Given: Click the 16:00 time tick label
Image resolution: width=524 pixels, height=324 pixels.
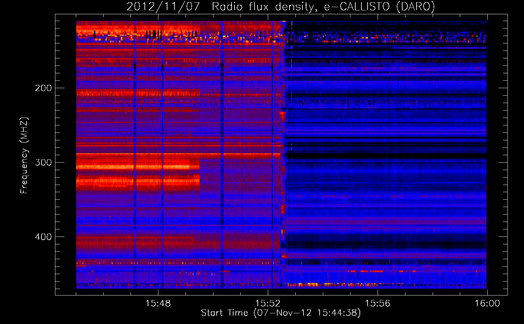Looking at the screenshot, I should [487, 304].
